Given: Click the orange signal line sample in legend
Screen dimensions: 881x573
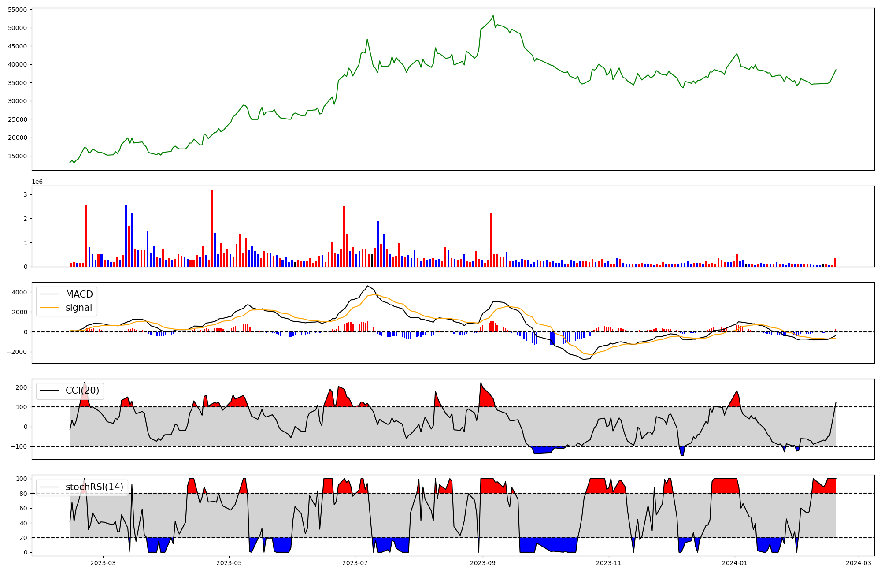Looking at the screenshot, I should pos(49,308).
